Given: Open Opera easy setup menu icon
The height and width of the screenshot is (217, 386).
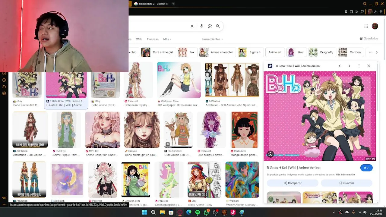Looking at the screenshot, I should click(x=381, y=12).
